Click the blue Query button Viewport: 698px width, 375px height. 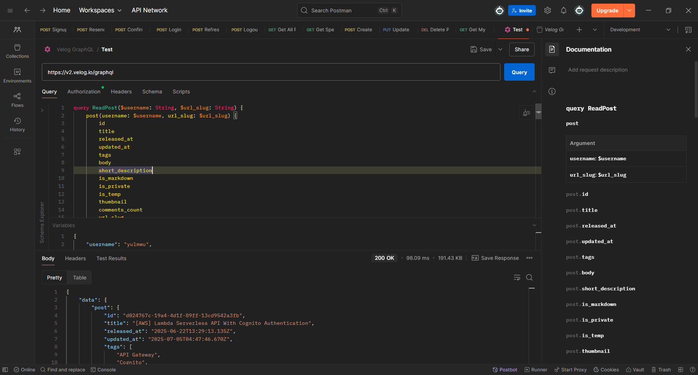coord(519,72)
